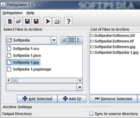Select the highlighted Softpedia 1.jpg file
The width and height of the screenshot is (140, 118).
tap(23, 62)
